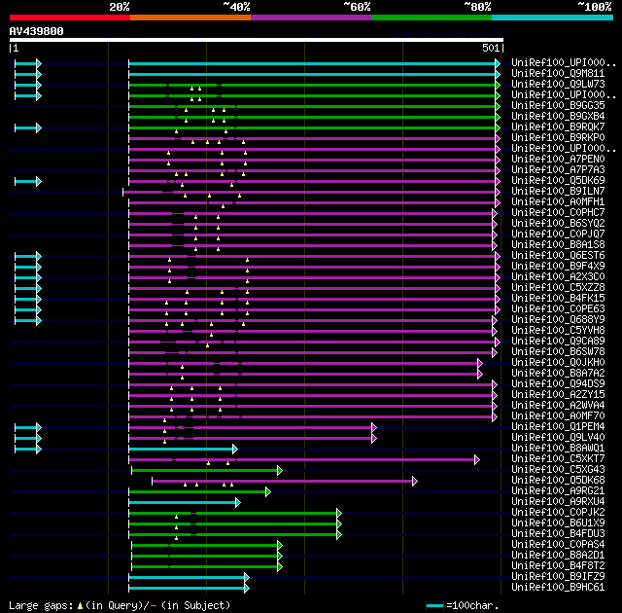Click the orange ~40% identity legend segment

pyautogui.click(x=190, y=18)
